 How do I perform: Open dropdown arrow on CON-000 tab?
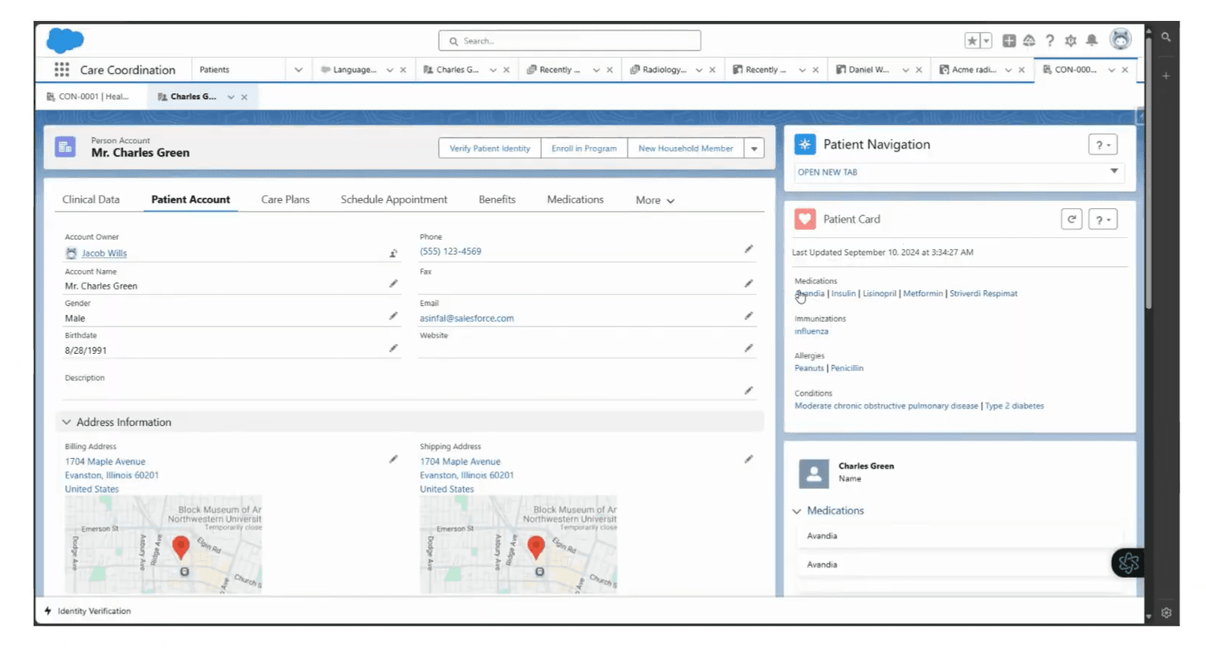[1110, 69]
